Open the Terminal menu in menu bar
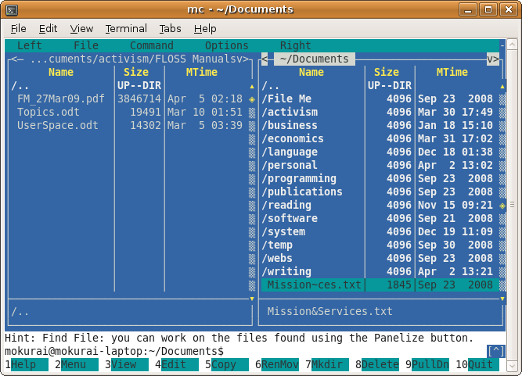The image size is (522, 376). click(126, 28)
